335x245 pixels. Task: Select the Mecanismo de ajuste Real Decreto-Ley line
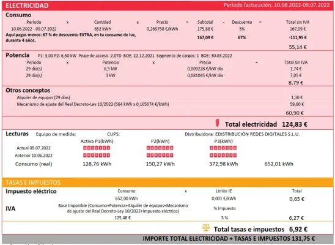coord(93,104)
